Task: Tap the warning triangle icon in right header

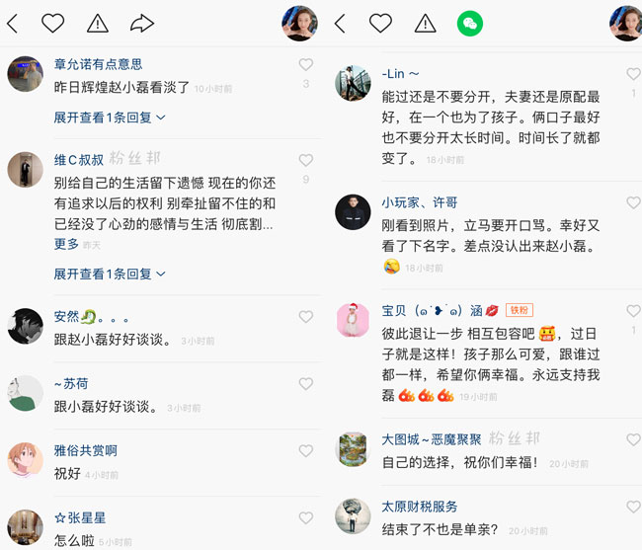Action: 425,24
